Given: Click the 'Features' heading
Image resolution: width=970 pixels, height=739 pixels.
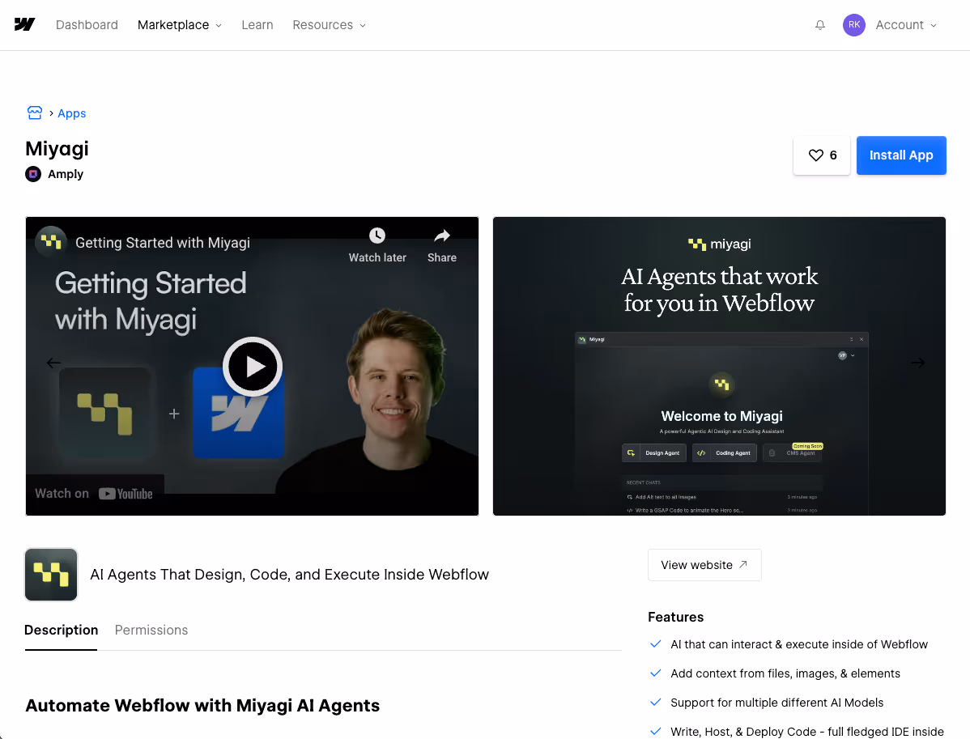Looking at the screenshot, I should coord(675,617).
